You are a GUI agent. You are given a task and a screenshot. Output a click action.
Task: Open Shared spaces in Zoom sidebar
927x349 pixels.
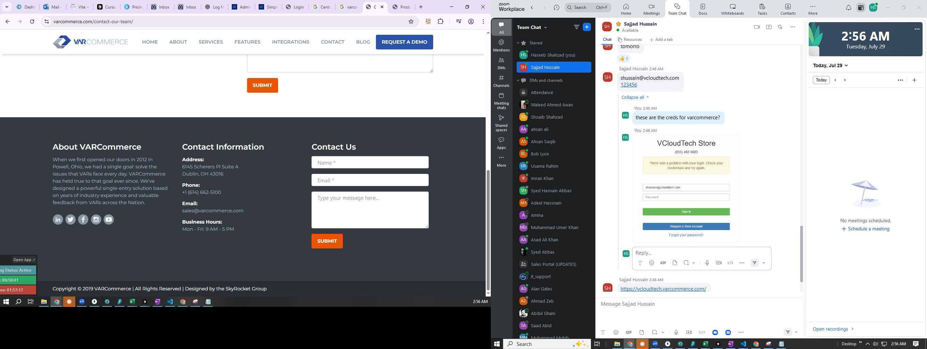(x=501, y=123)
